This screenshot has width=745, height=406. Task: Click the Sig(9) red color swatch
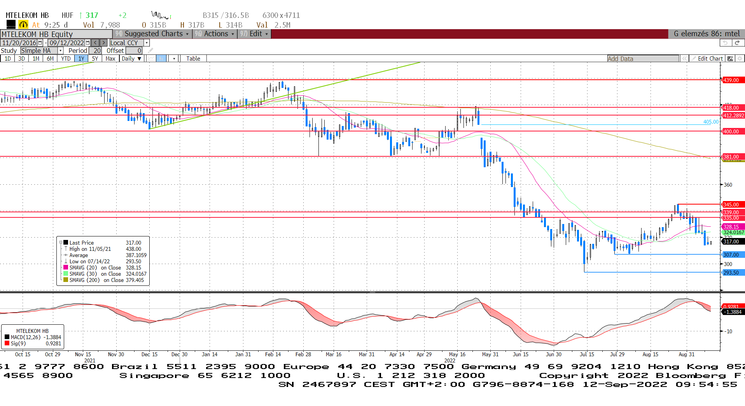[7, 343]
